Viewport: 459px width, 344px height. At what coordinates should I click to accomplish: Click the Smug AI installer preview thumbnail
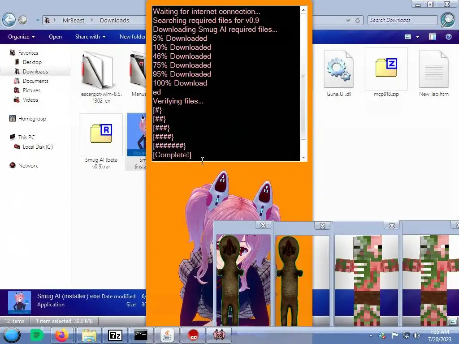(x=19, y=302)
